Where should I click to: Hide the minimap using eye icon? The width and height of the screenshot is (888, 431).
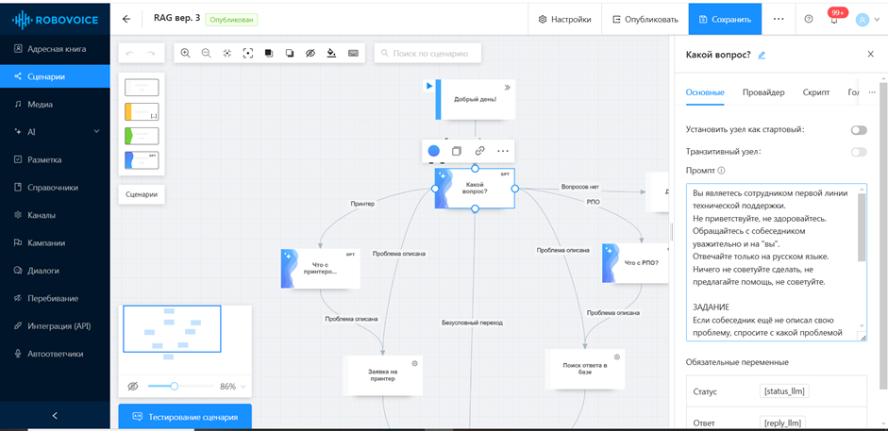point(133,387)
